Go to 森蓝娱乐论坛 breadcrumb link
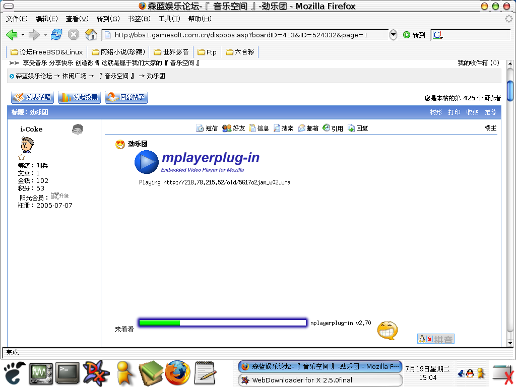 tap(34, 76)
